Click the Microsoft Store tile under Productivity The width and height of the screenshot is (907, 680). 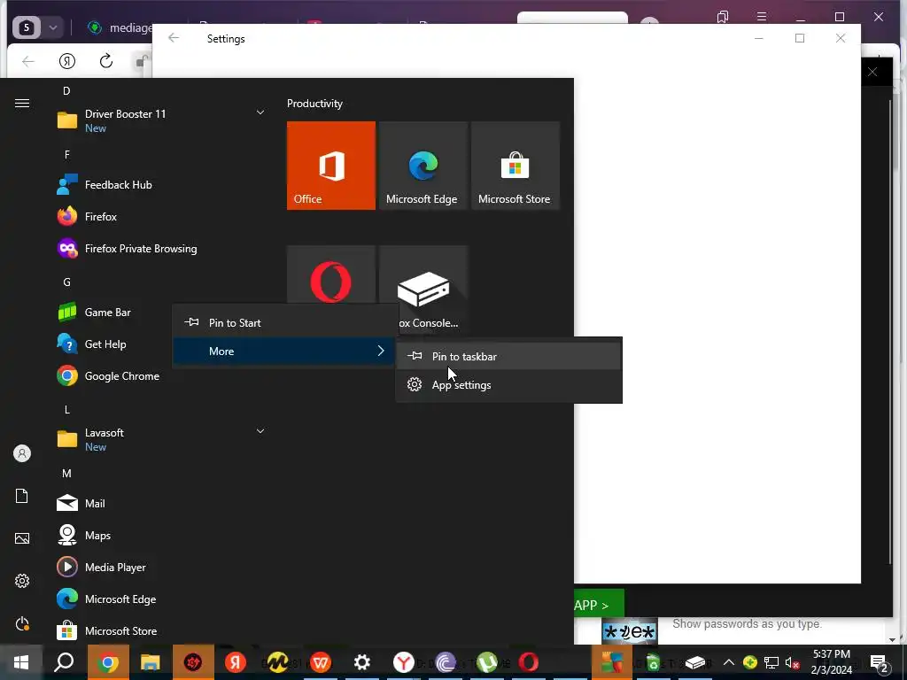[516, 166]
